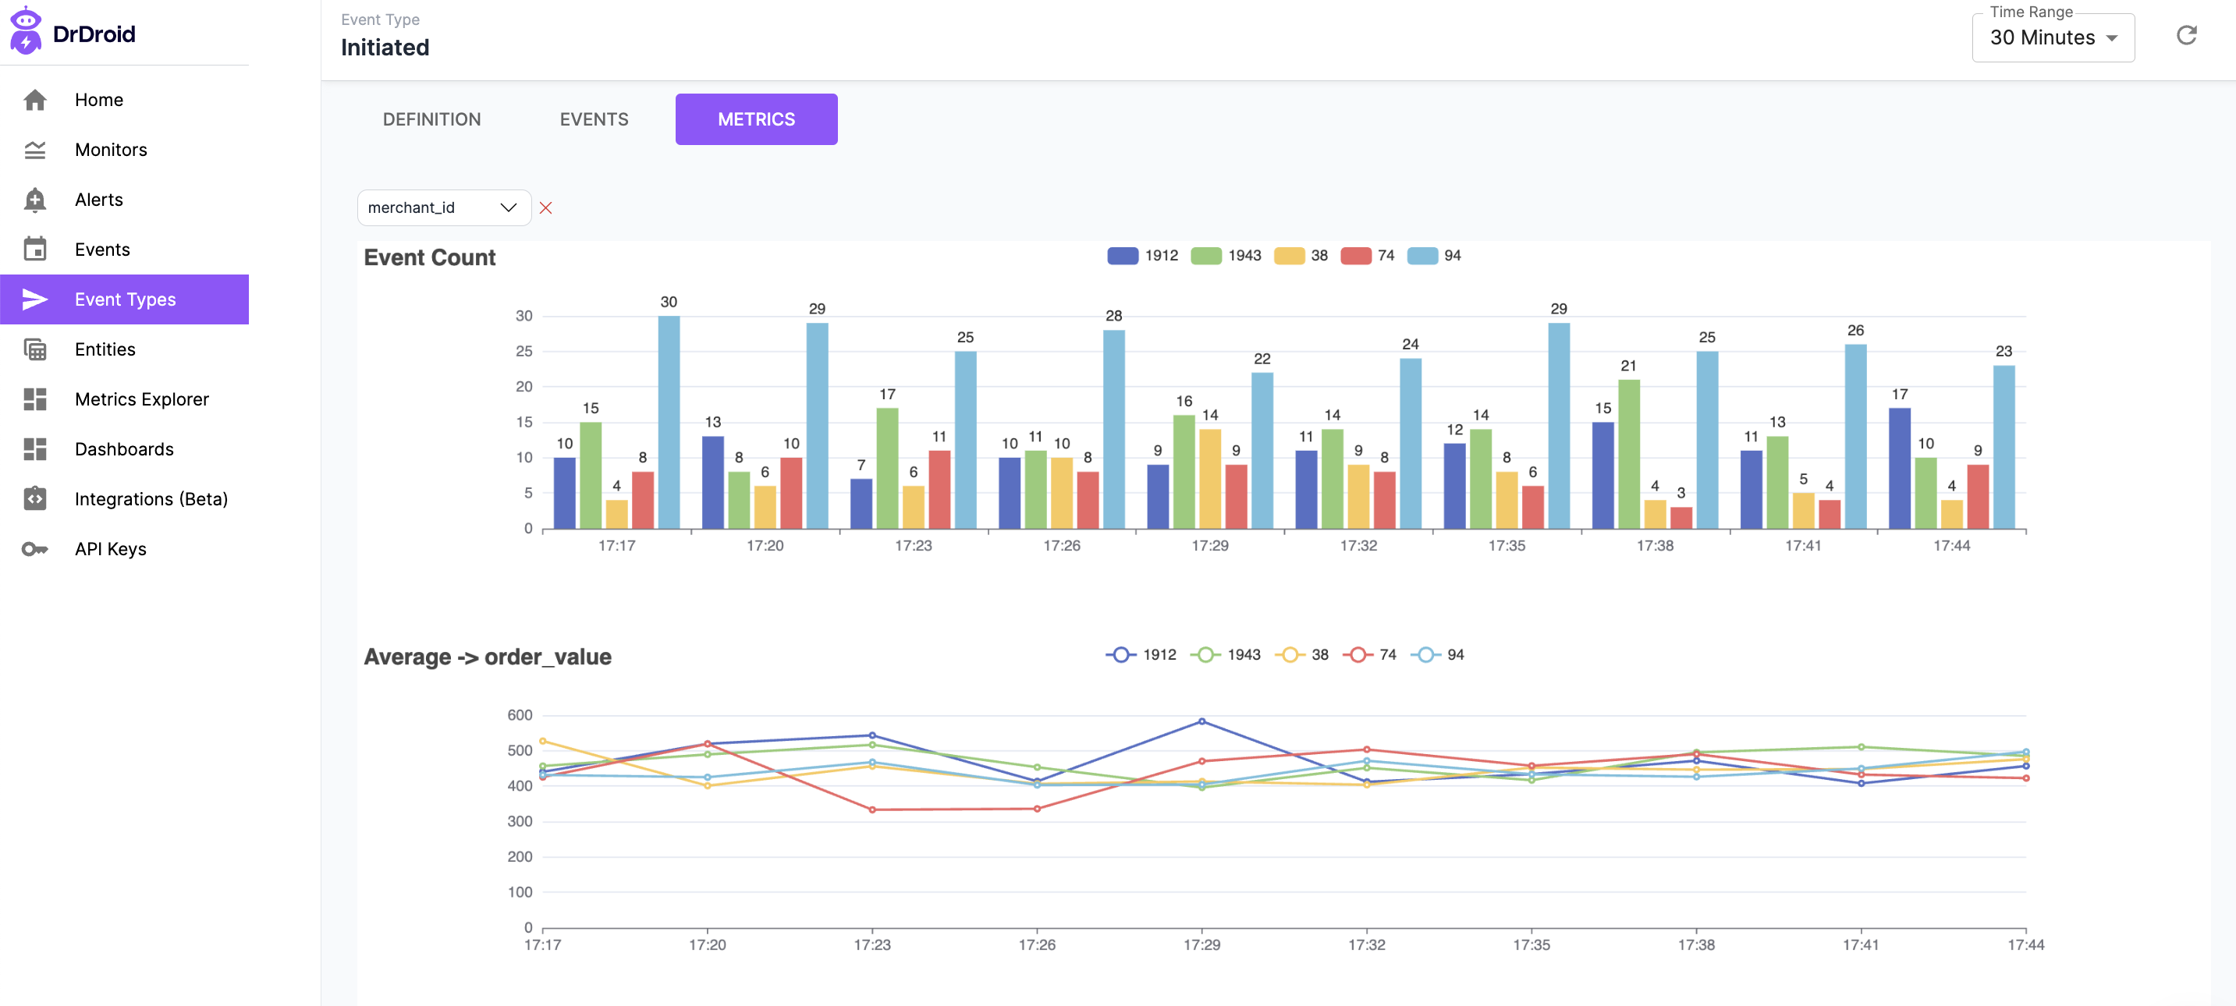The image size is (2236, 1006).
Task: Open the Events calendar icon
Action: point(35,250)
